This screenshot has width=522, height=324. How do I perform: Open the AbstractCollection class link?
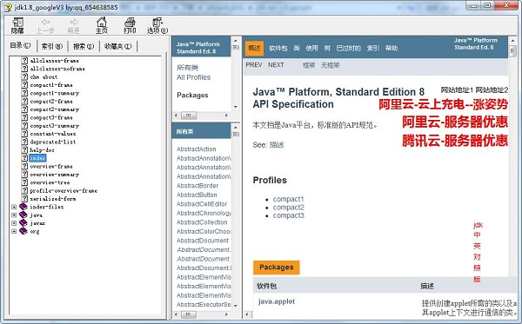[202, 222]
